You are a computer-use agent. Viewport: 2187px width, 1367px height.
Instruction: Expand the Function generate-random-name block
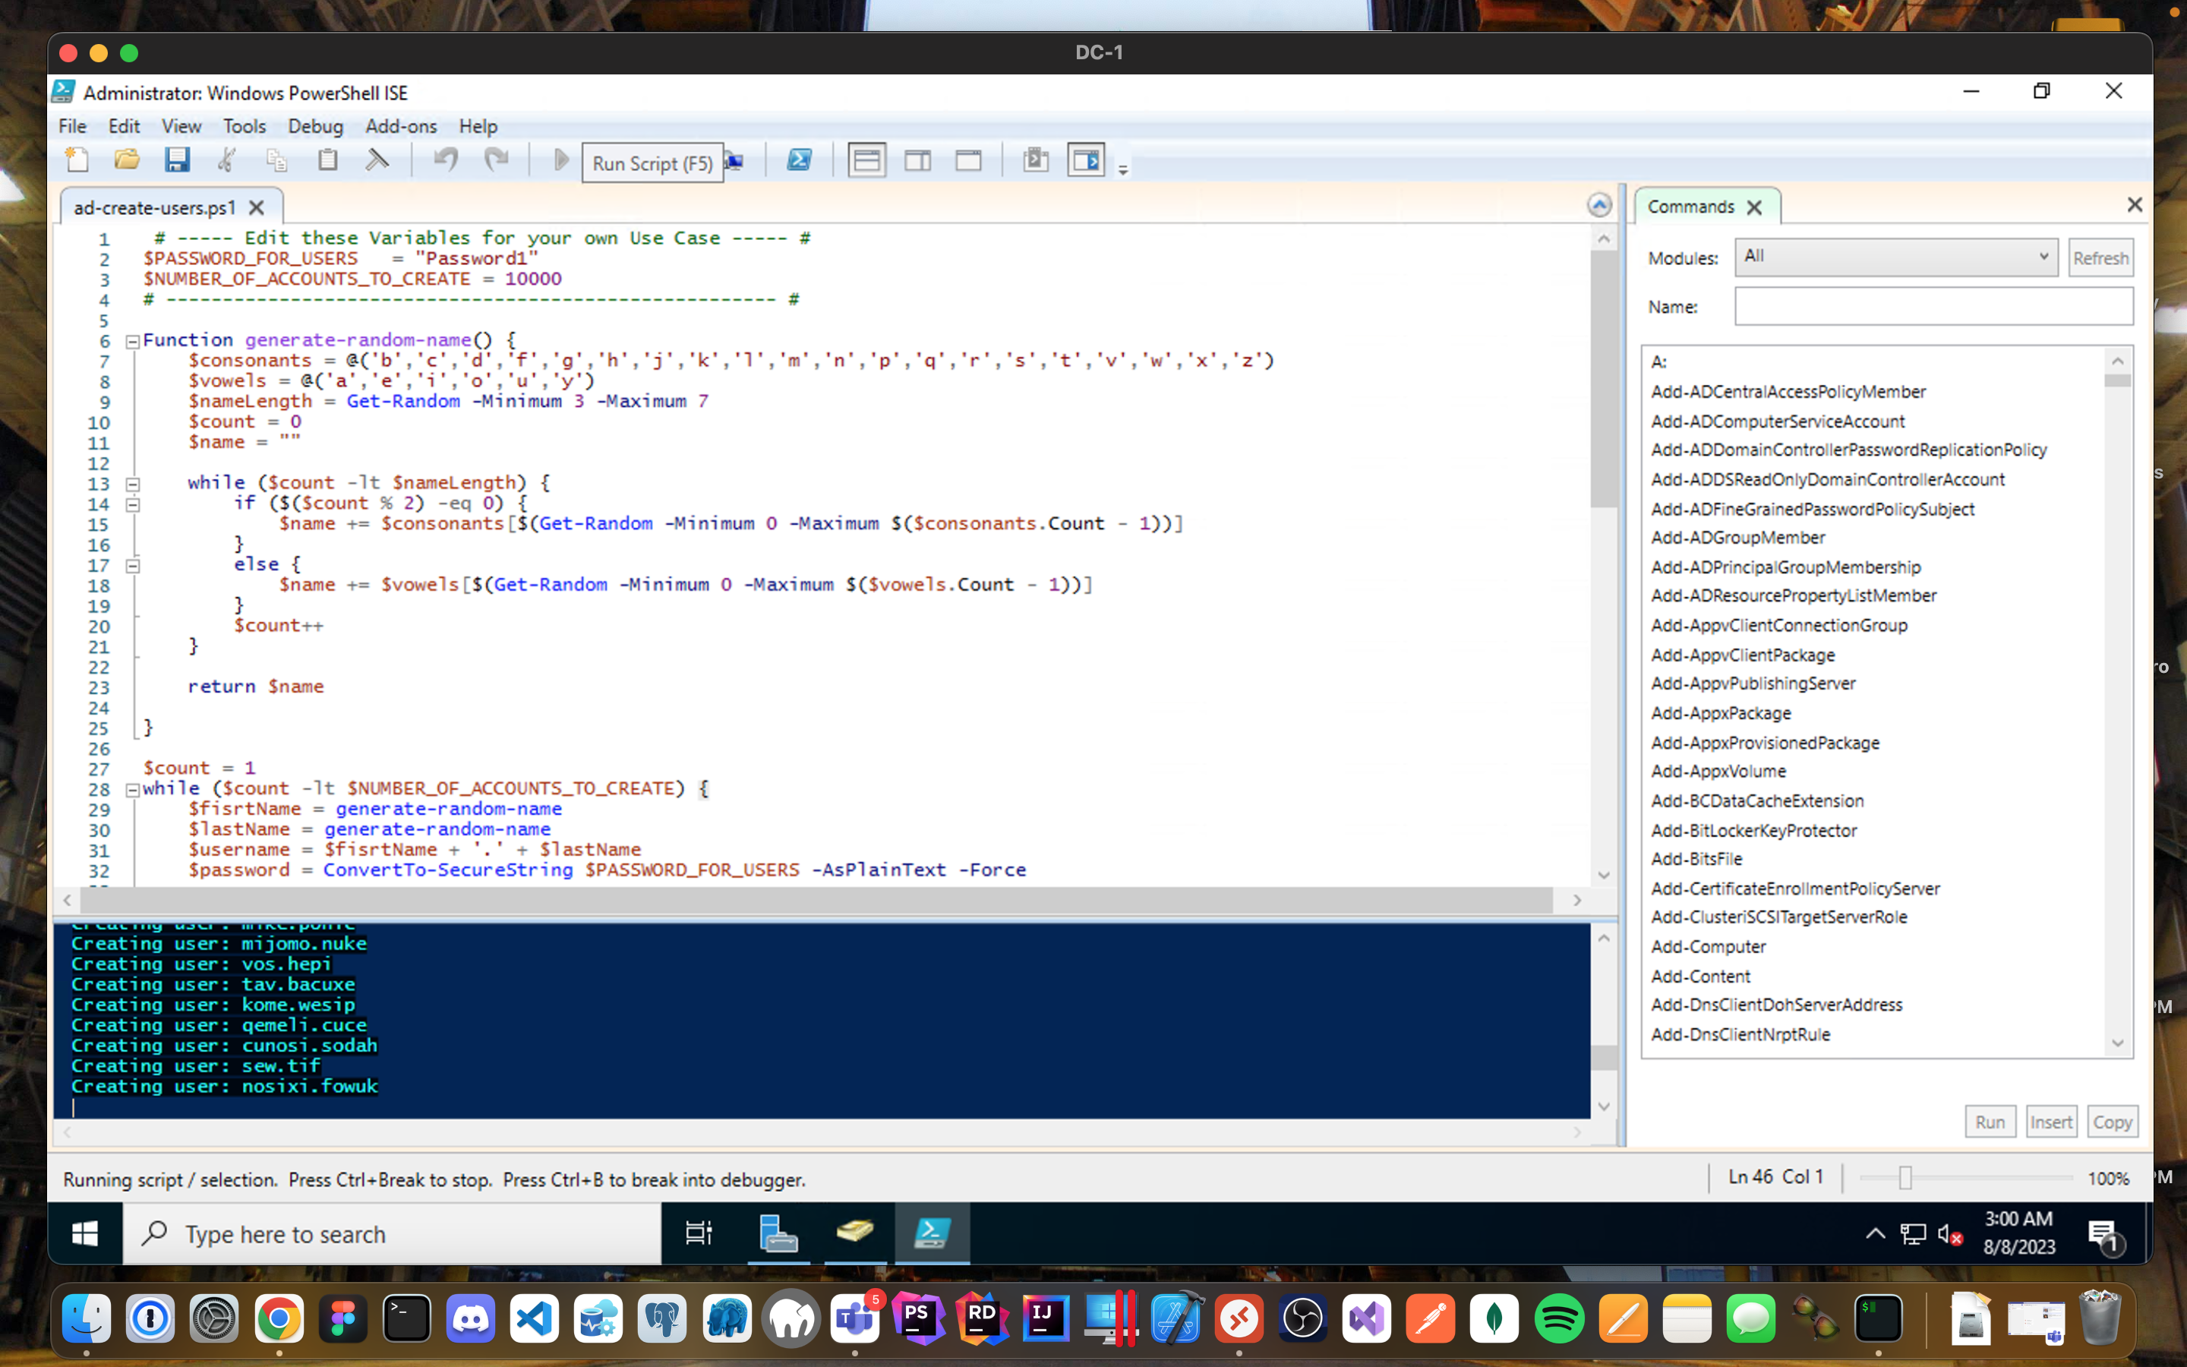point(132,339)
